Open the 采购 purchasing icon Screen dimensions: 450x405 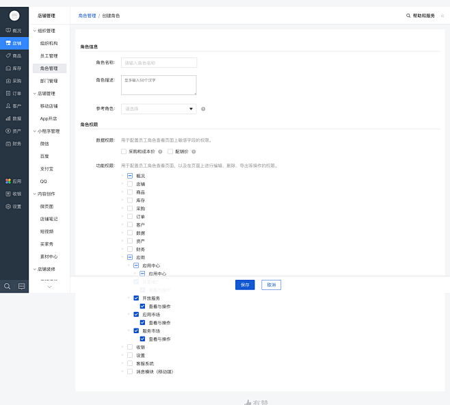click(8, 81)
